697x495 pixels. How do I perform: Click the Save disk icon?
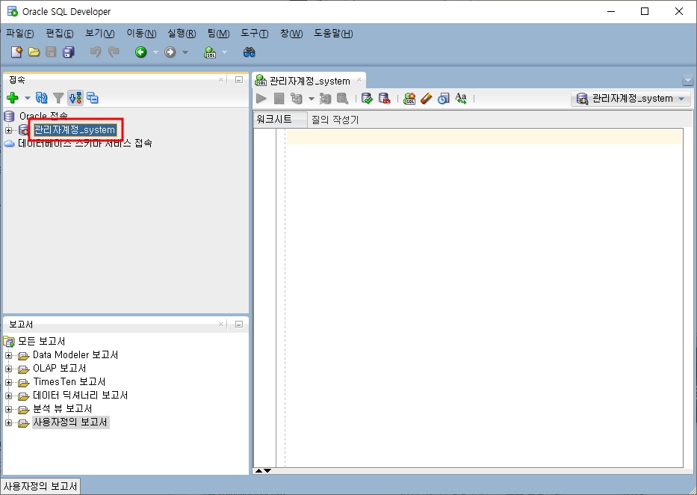click(x=51, y=52)
